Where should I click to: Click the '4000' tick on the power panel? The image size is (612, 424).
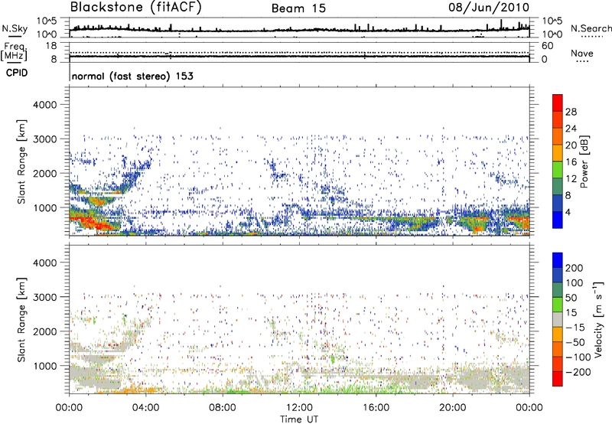coord(44,105)
